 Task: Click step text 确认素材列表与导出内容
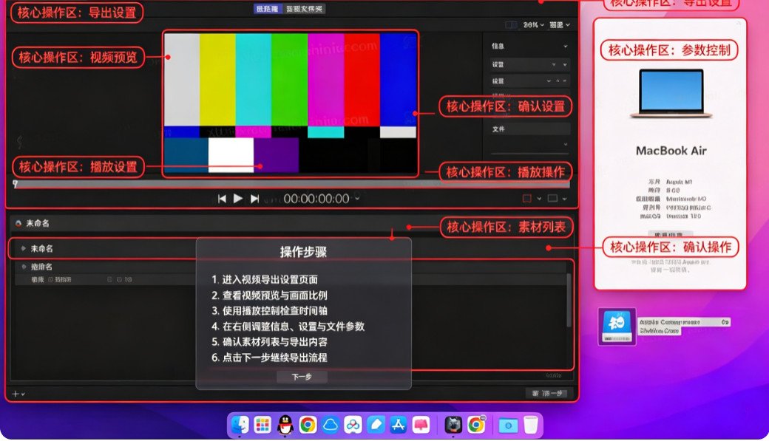[x=274, y=342]
